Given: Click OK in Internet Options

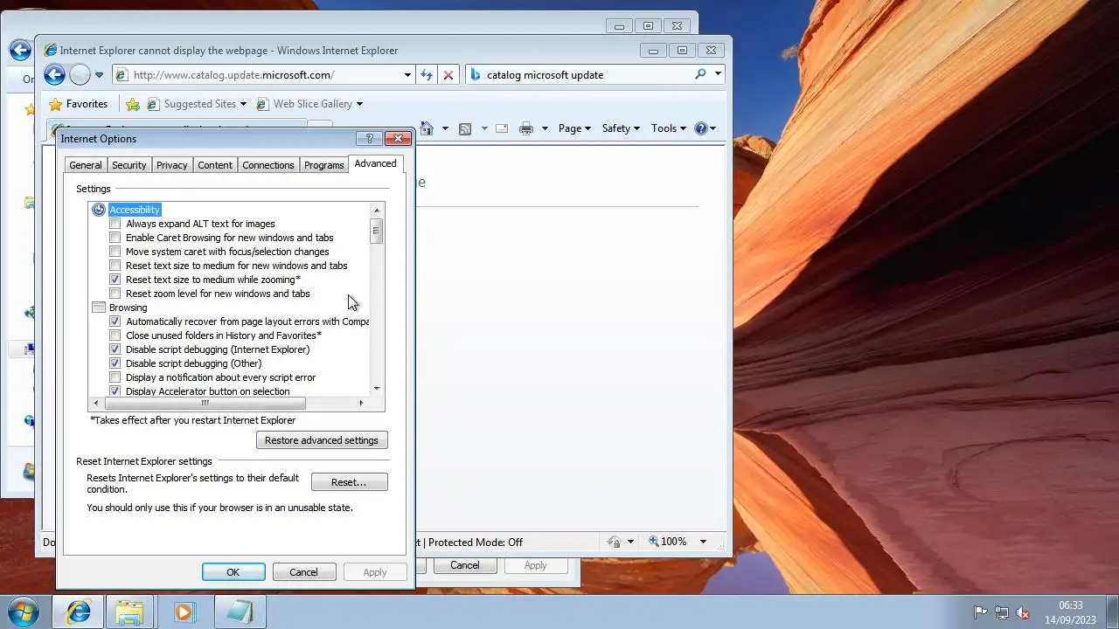Looking at the screenshot, I should point(233,572).
